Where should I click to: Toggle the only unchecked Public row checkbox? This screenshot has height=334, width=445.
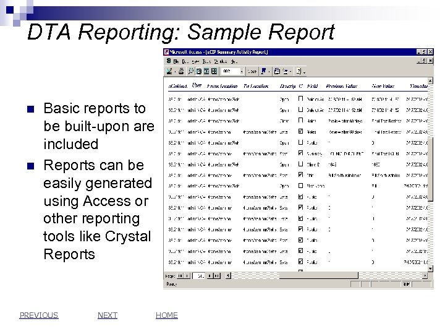coord(300,142)
